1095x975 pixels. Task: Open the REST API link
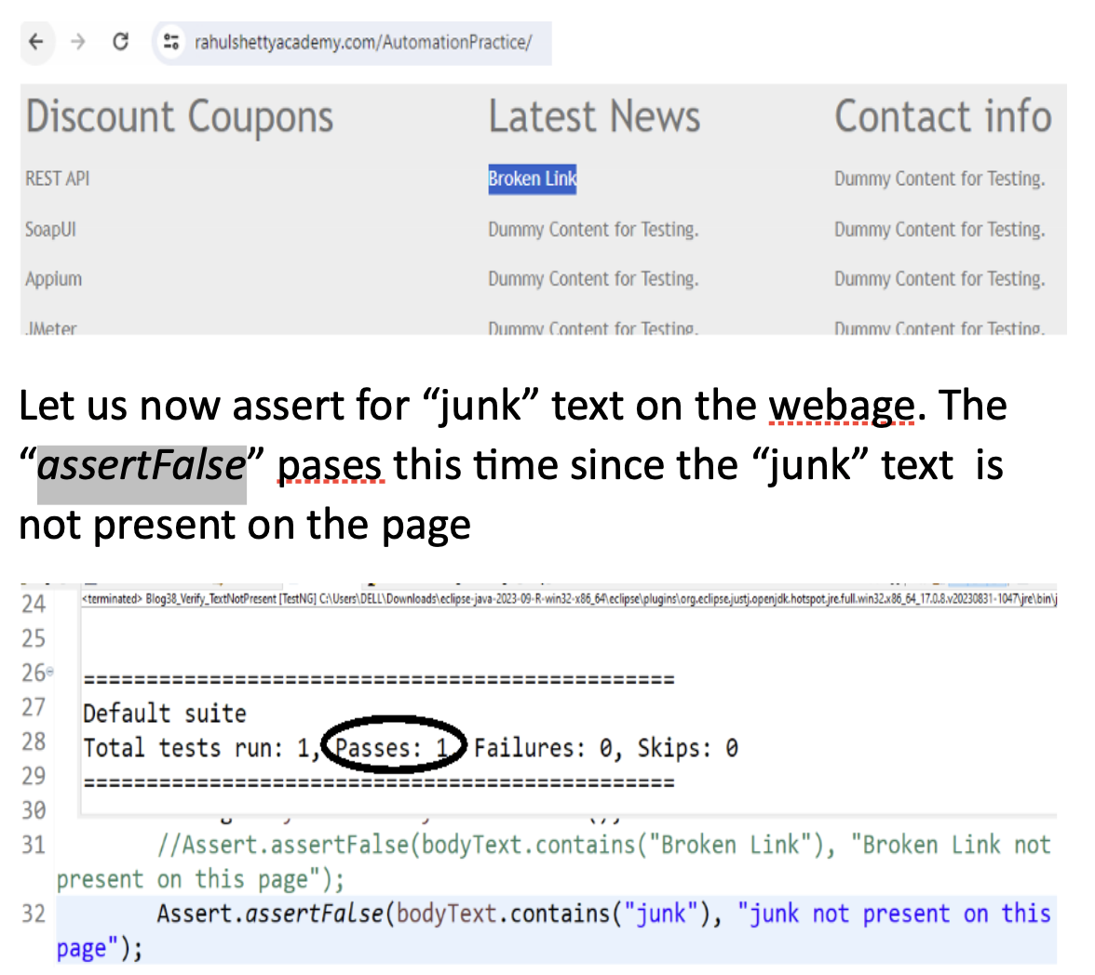point(58,179)
